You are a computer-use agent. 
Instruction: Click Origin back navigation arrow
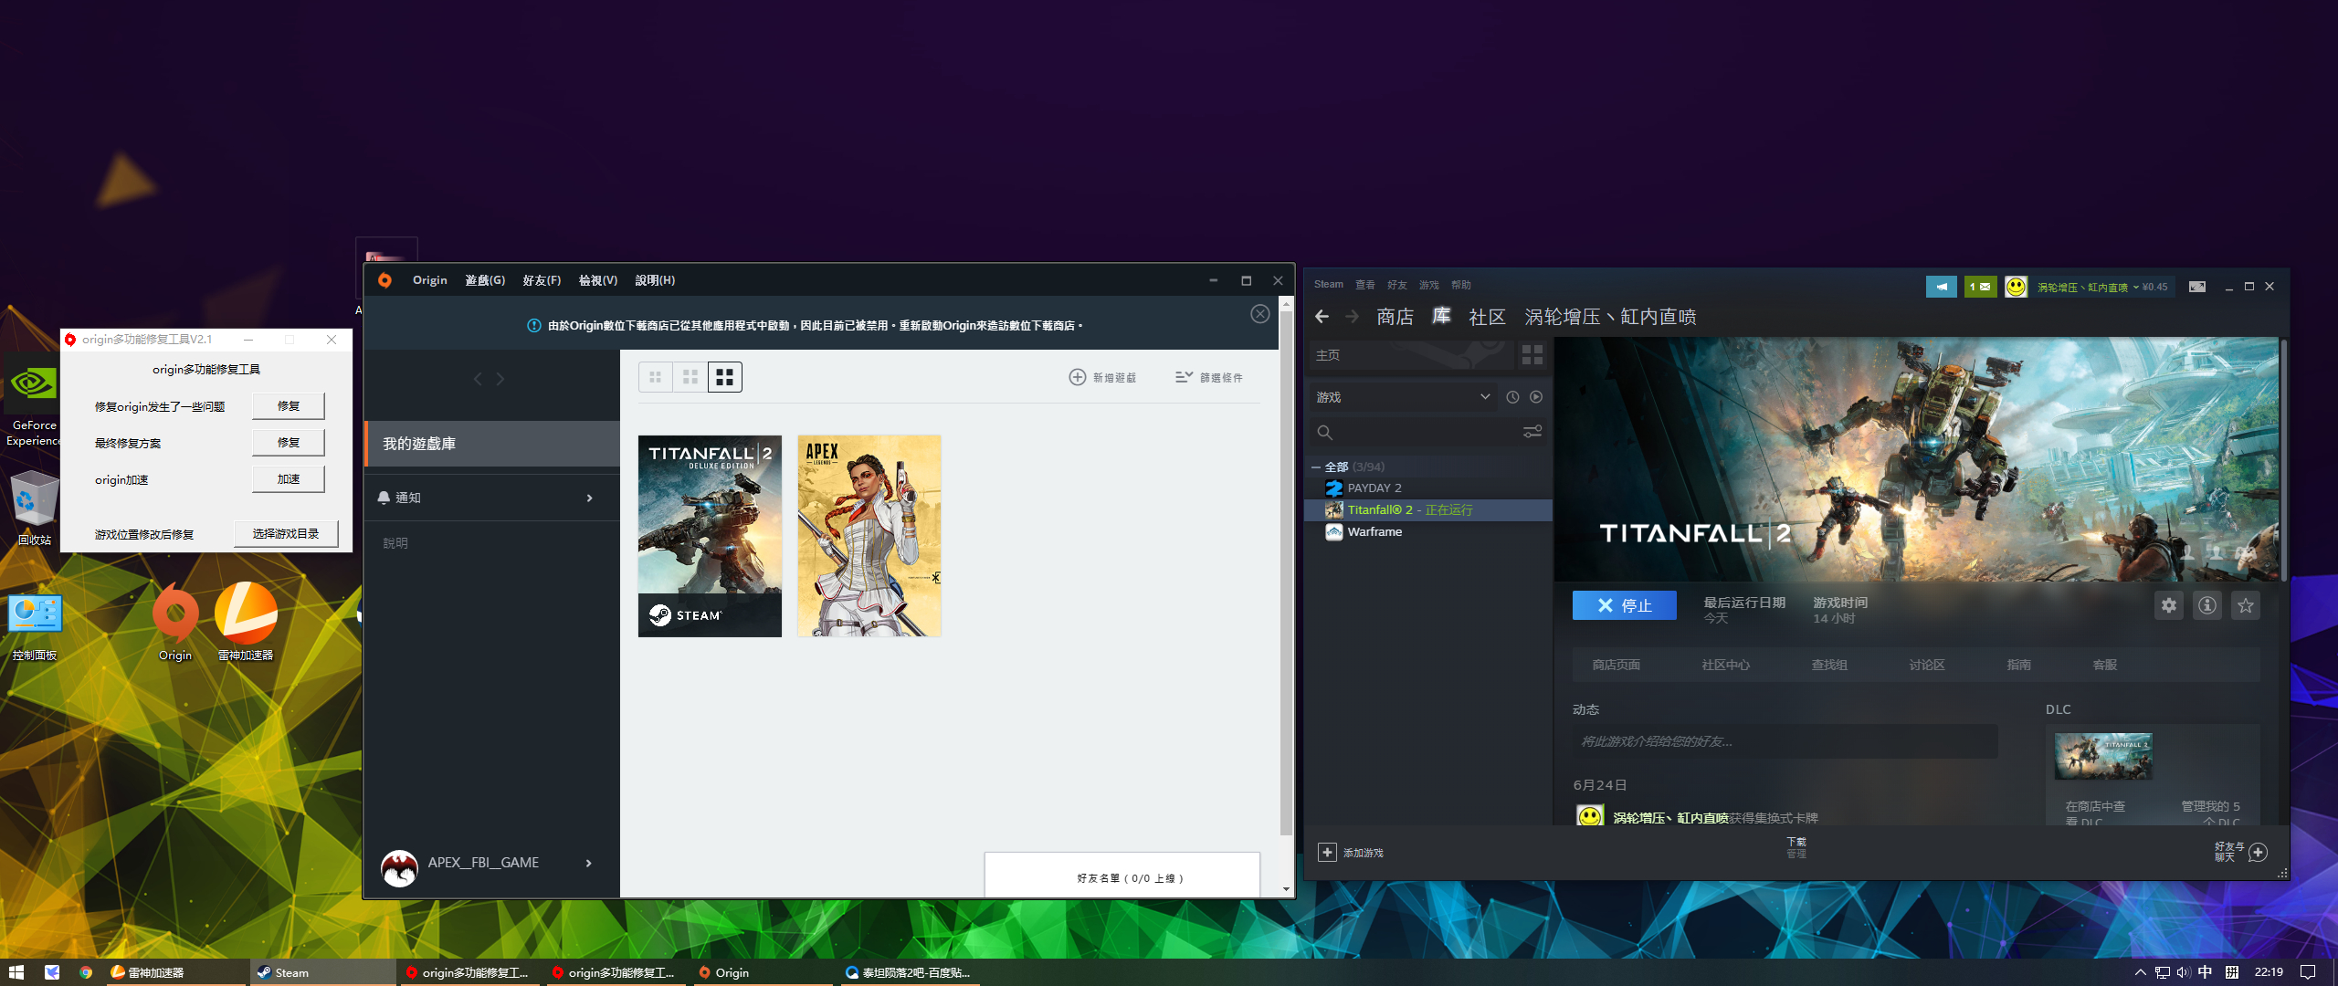pyautogui.click(x=478, y=379)
